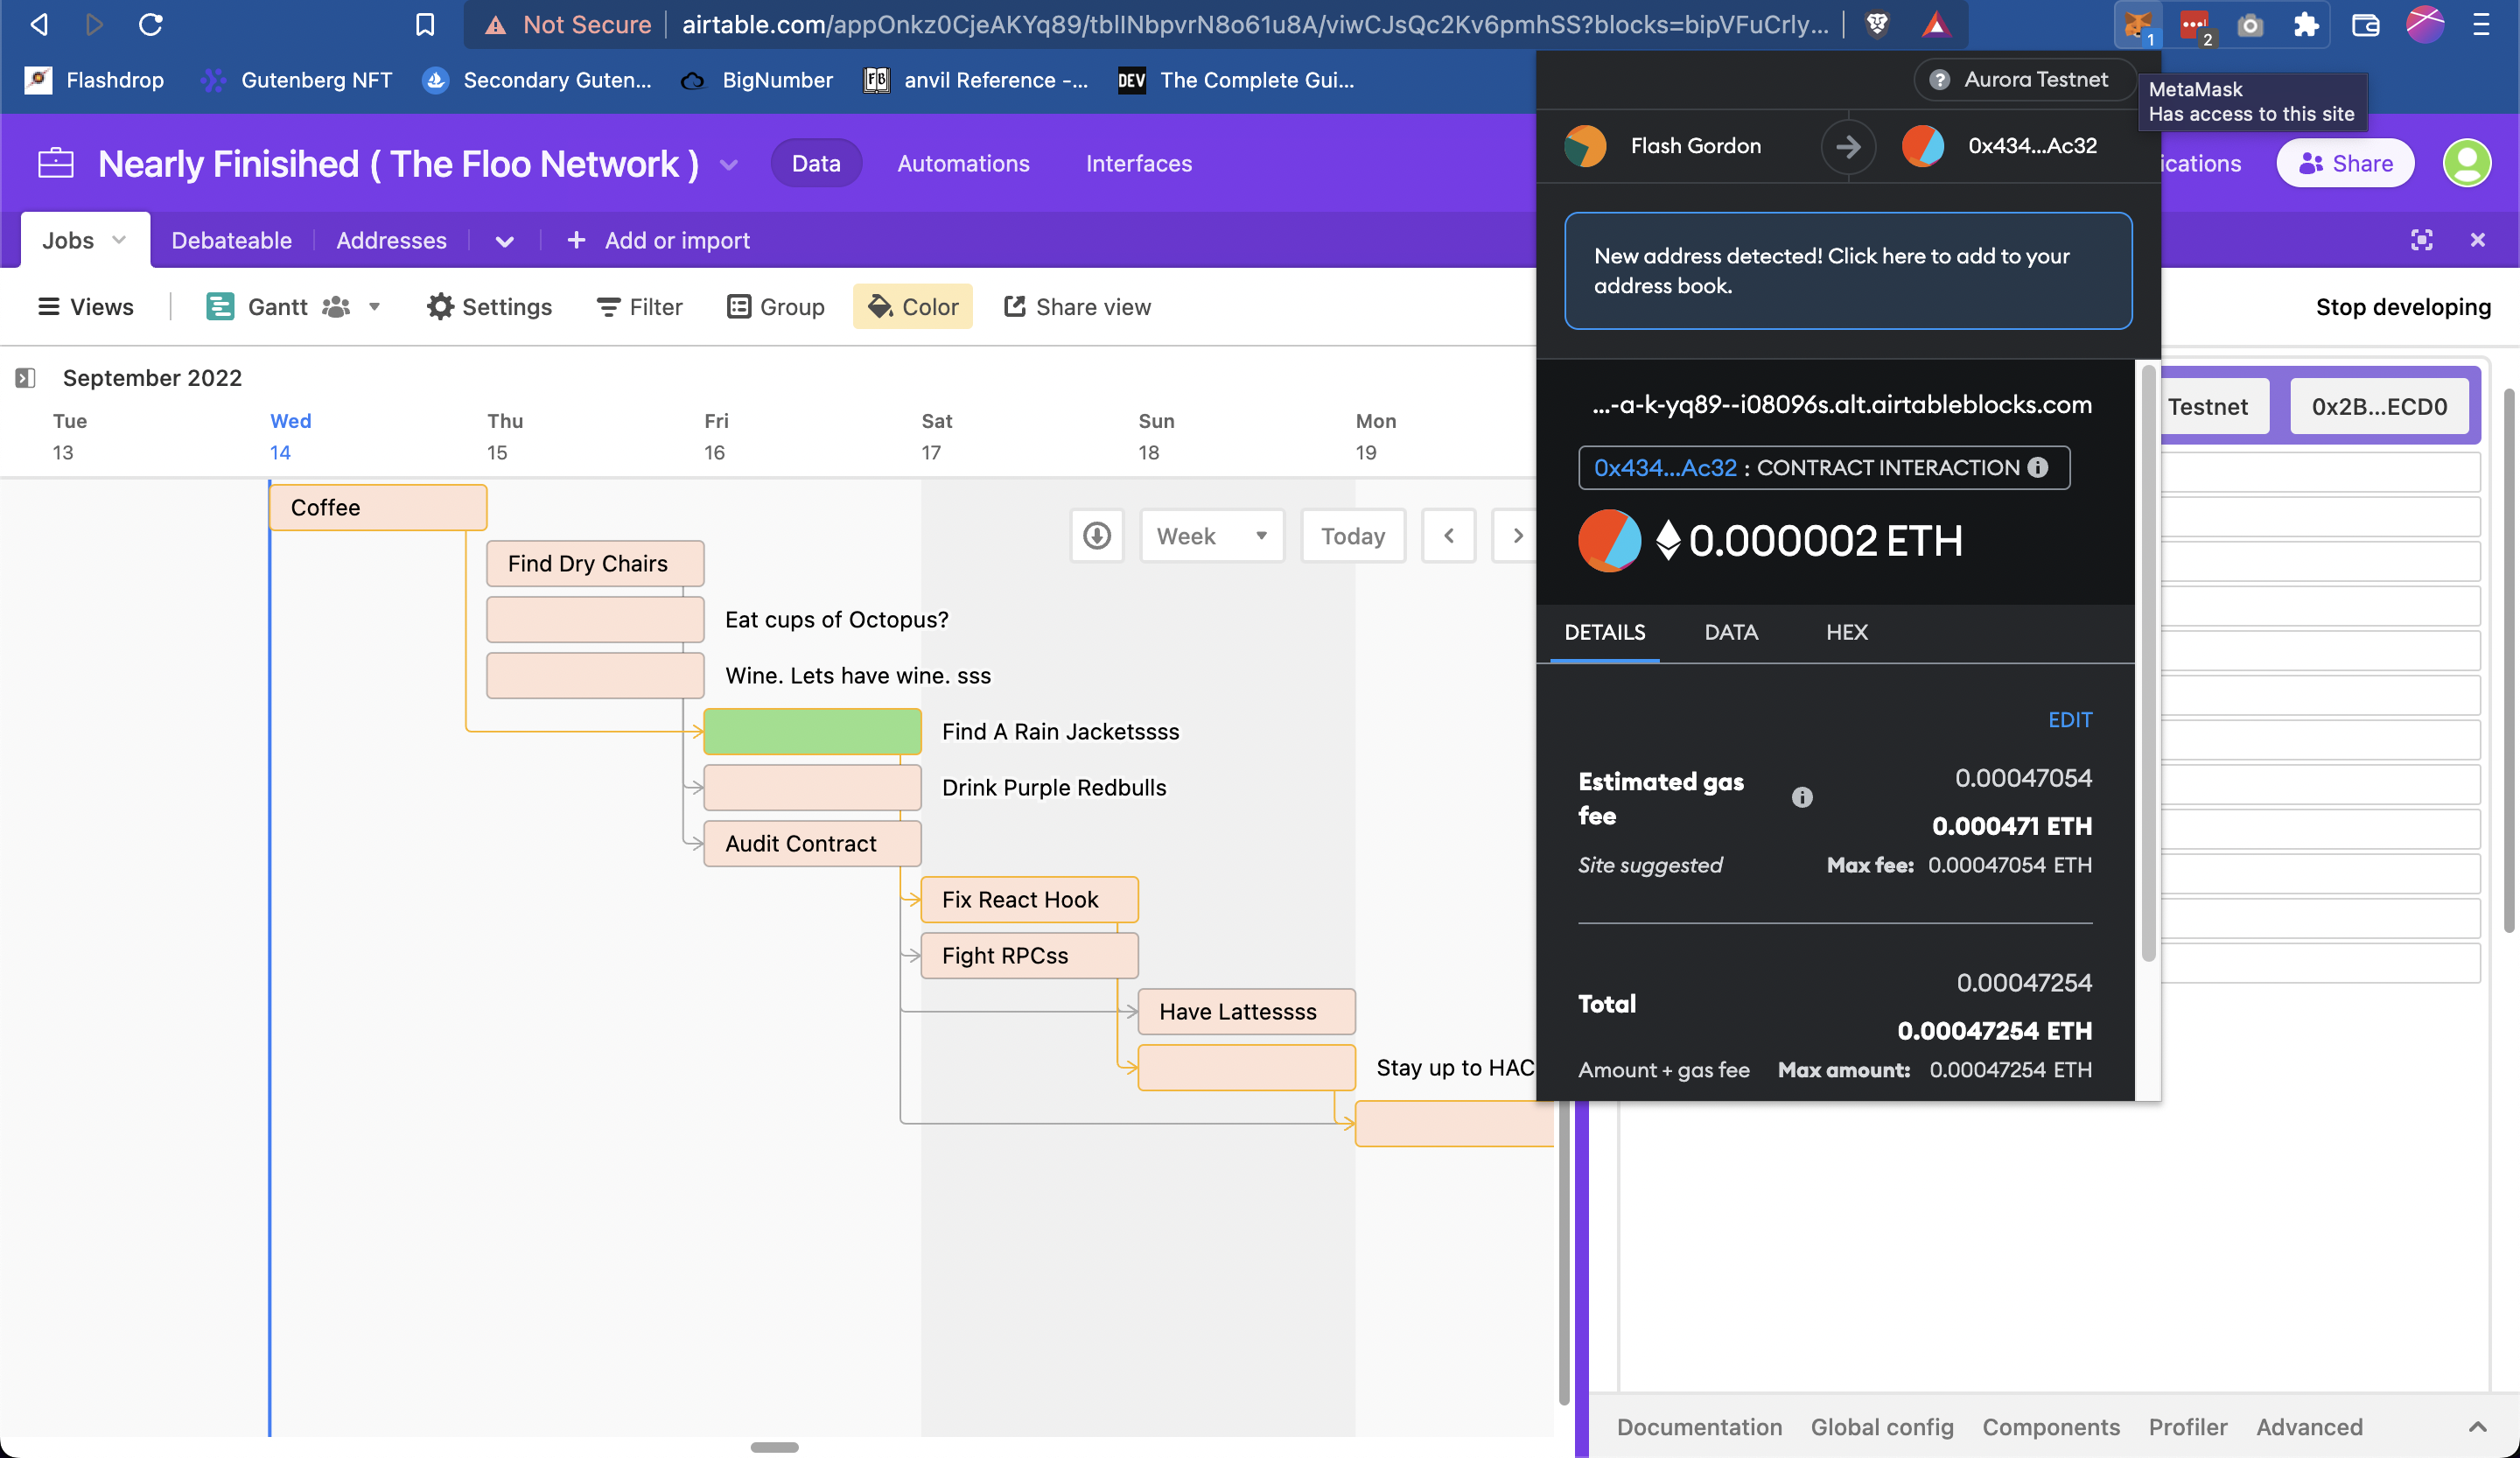Reload the current Airtable page
Viewport: 2520px width, 1458px height.
click(150, 24)
